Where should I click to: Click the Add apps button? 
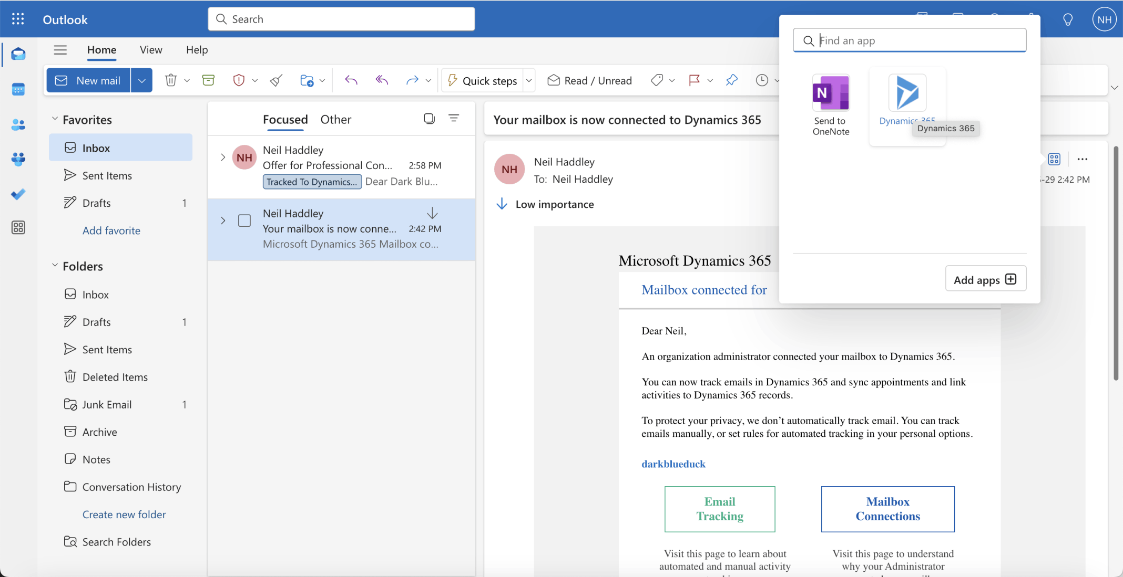click(985, 278)
